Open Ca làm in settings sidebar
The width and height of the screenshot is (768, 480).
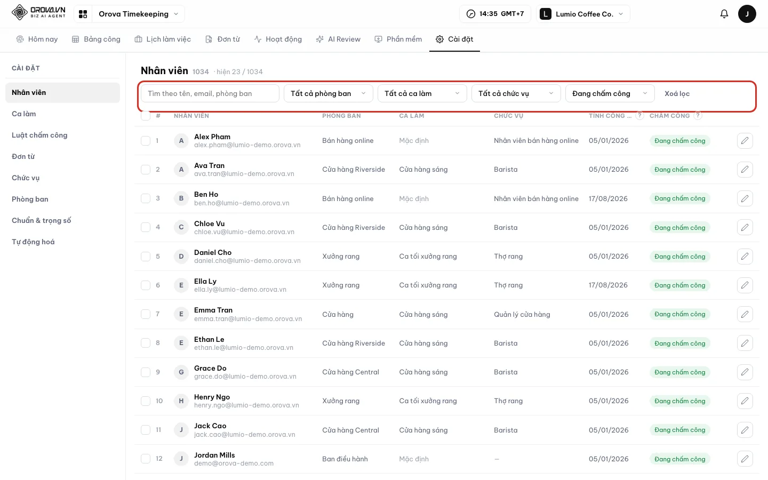62,114
